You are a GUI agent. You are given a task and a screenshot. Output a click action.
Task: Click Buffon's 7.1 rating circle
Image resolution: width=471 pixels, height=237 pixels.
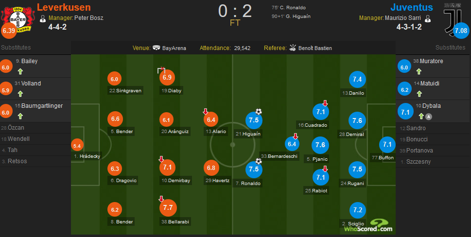coord(387,145)
